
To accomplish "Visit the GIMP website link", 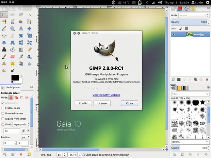I will (106, 95).
